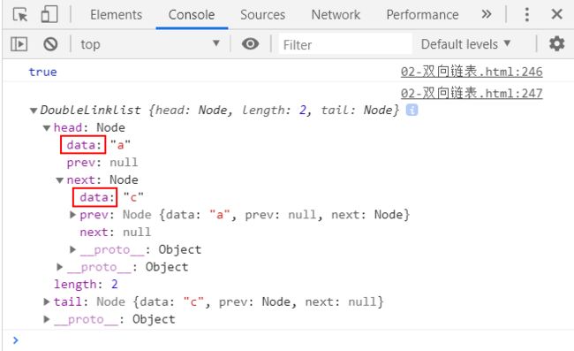Open the DevTools three-dot menu

point(527,15)
